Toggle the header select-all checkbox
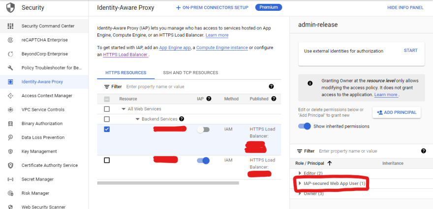Viewport: 433px width, 209px height. coord(107,99)
